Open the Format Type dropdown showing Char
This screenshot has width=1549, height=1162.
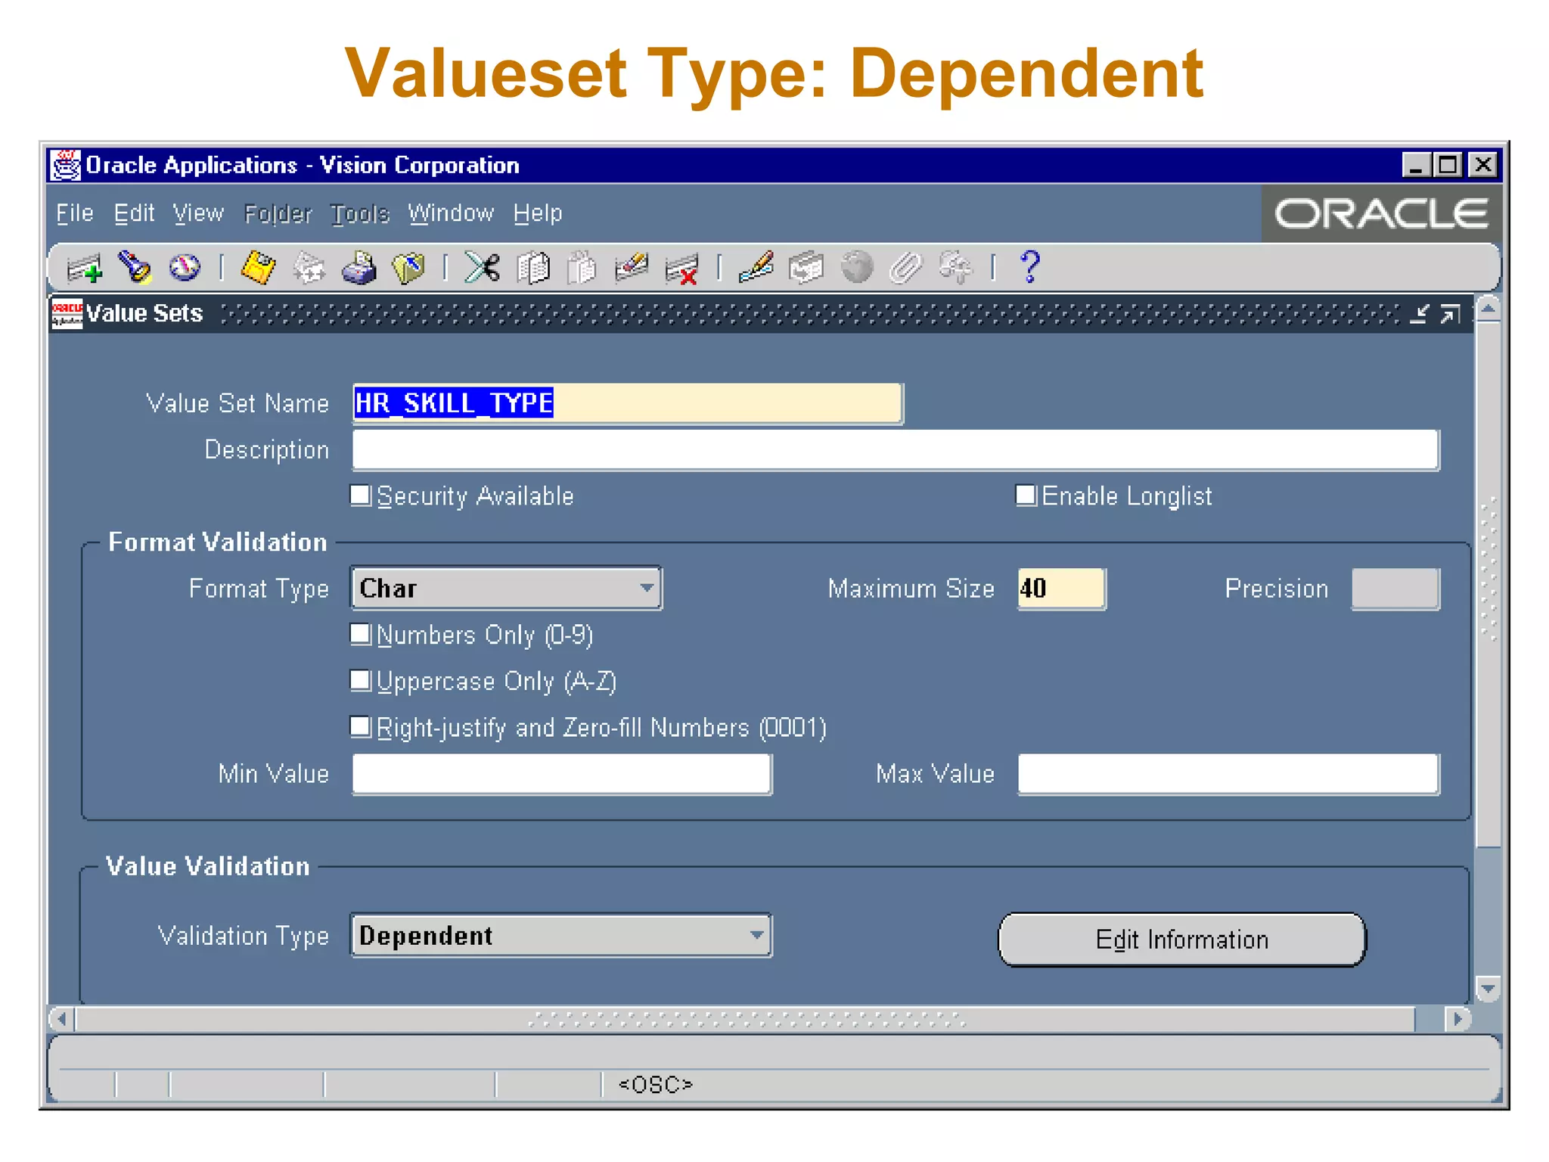pyautogui.click(x=506, y=588)
